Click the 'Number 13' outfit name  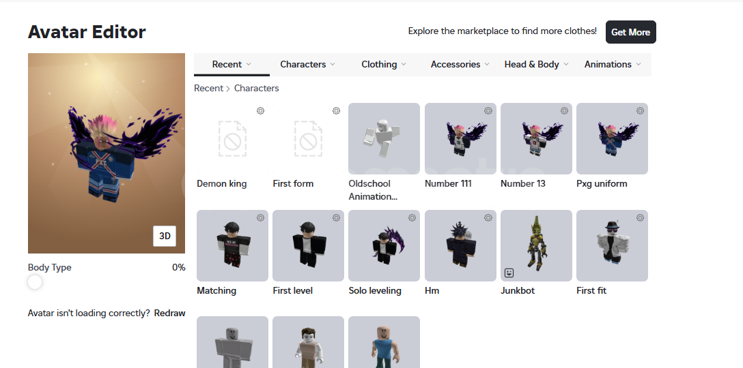[x=522, y=183]
